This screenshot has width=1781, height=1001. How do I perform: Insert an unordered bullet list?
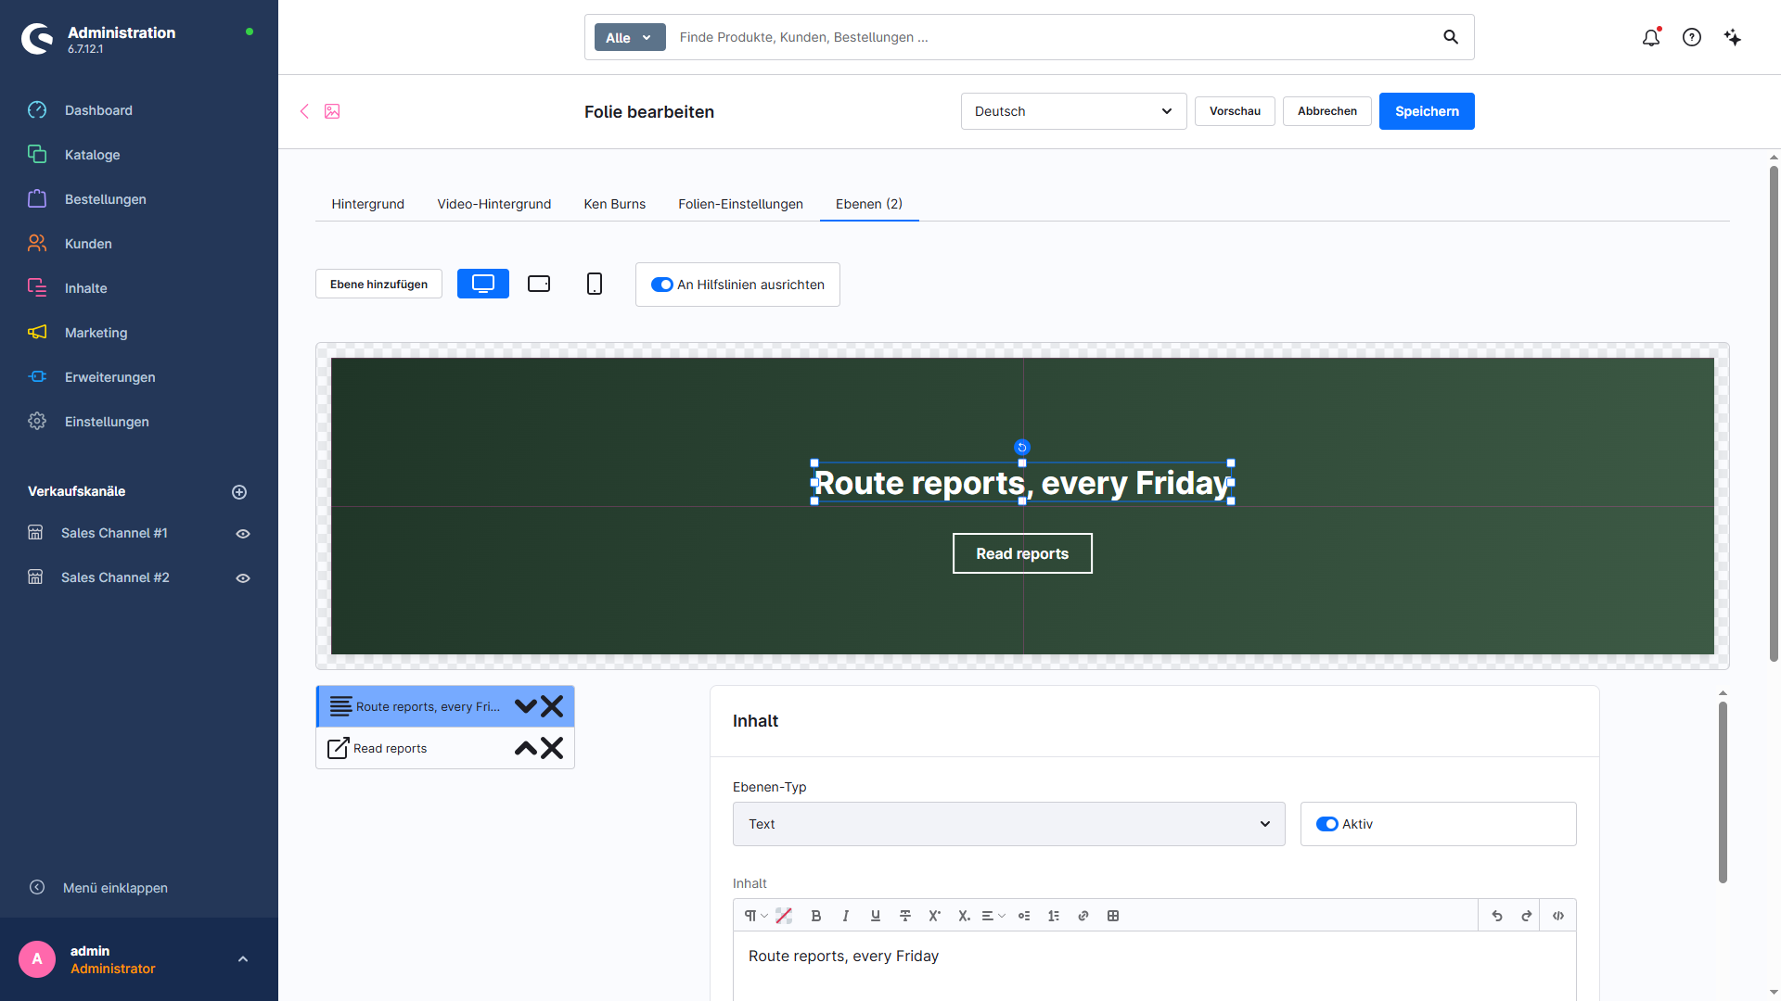pos(1024,916)
